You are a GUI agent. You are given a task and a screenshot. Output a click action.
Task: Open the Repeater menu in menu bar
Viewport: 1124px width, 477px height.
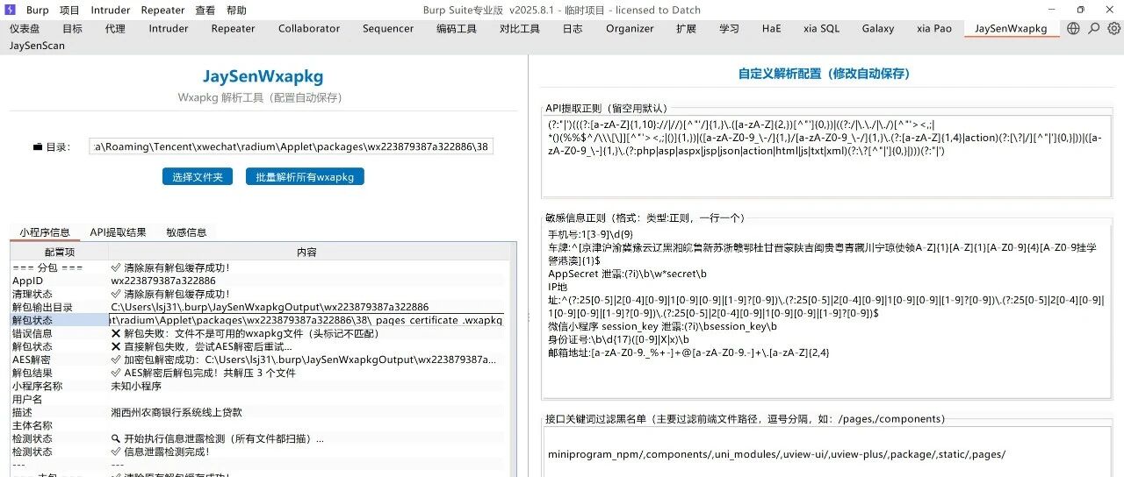click(162, 10)
